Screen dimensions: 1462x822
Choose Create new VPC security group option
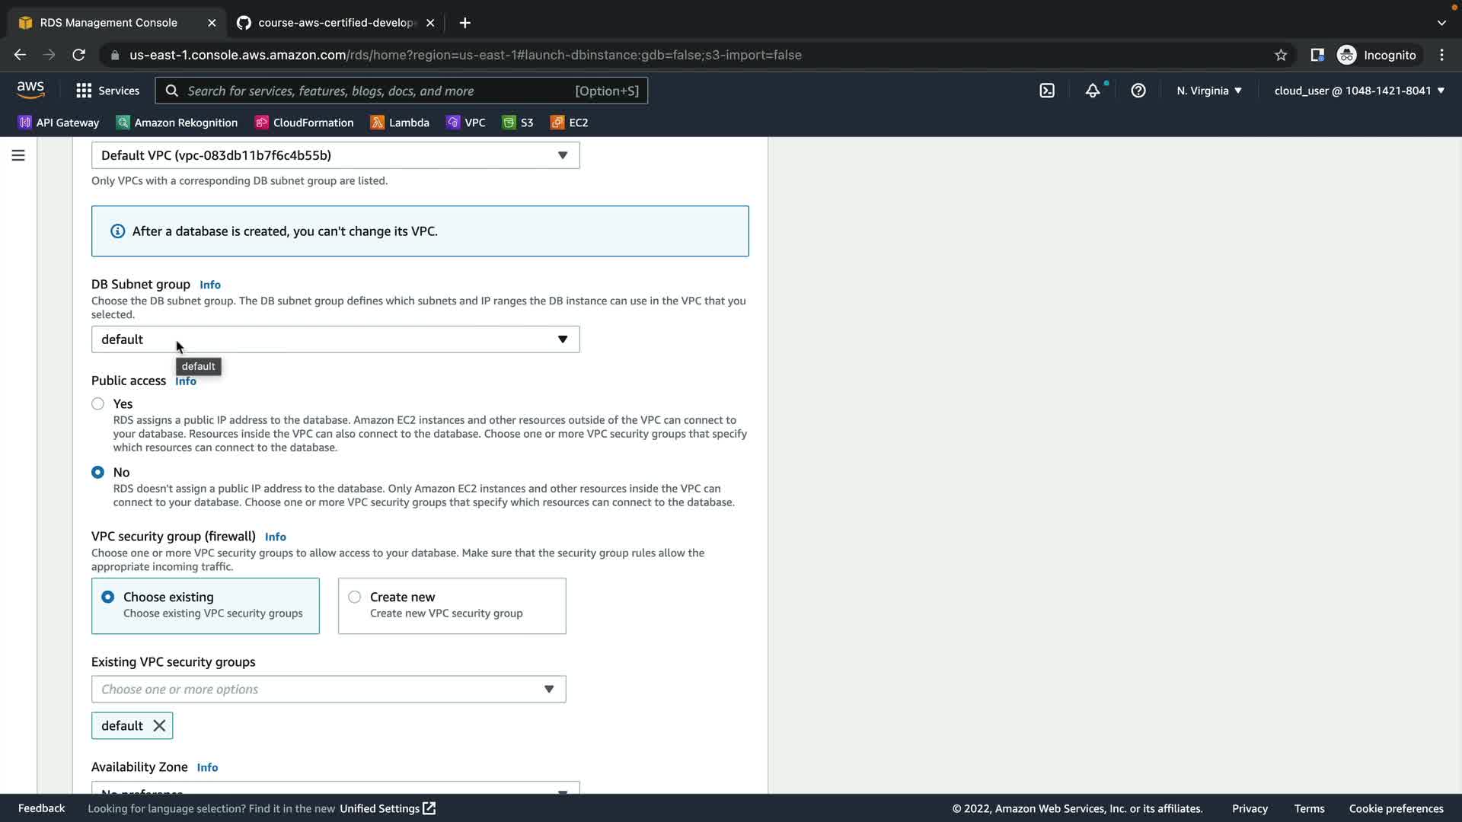[355, 597]
